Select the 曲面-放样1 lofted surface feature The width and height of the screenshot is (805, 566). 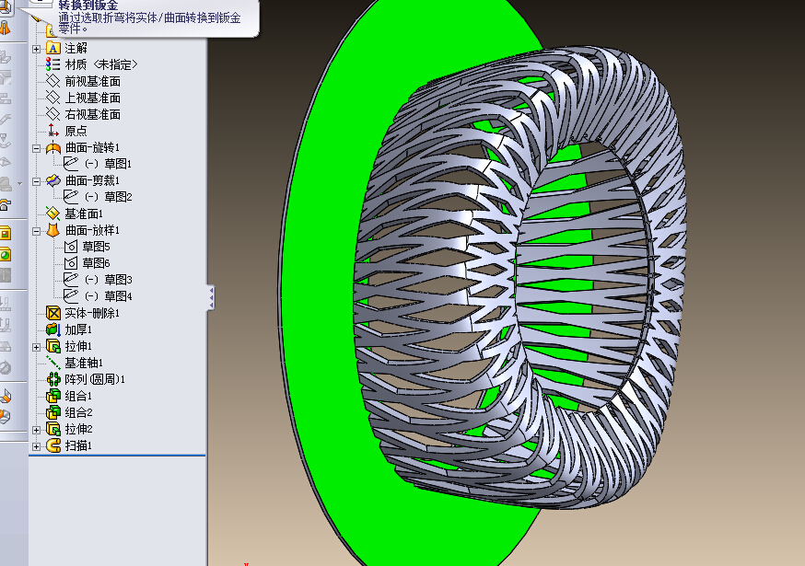coord(83,230)
